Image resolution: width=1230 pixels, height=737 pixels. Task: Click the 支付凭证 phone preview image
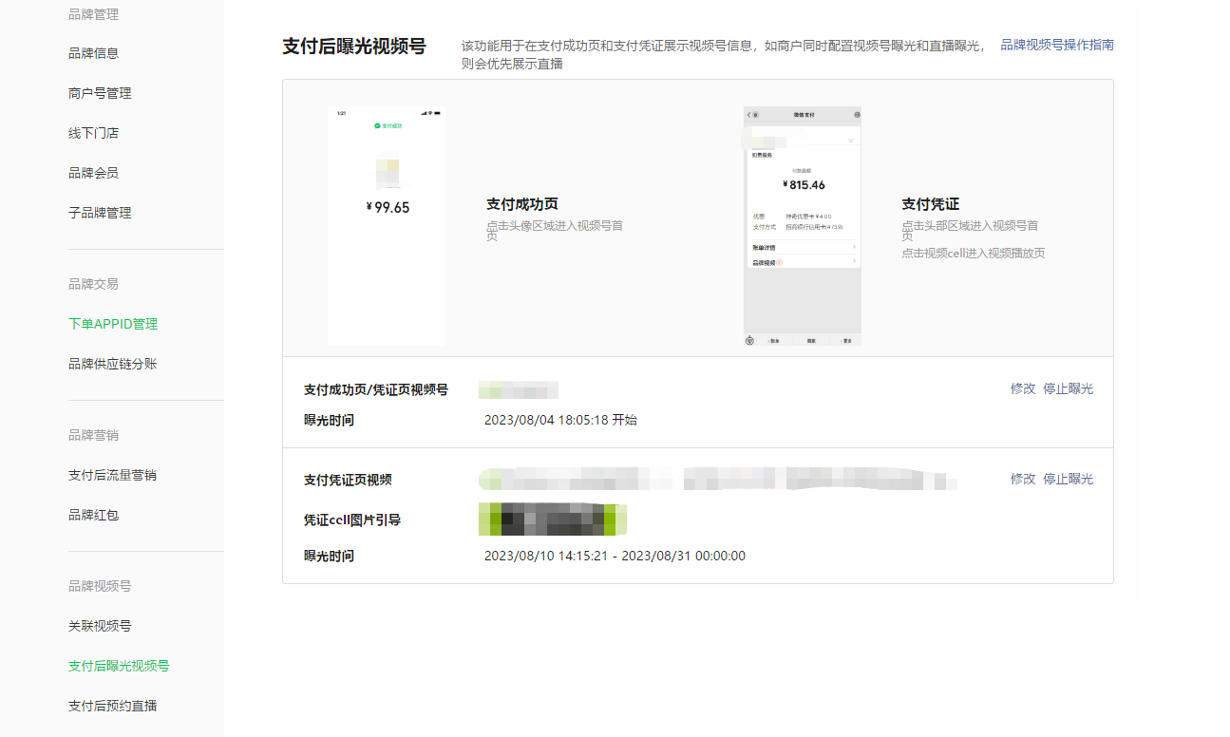pos(803,226)
